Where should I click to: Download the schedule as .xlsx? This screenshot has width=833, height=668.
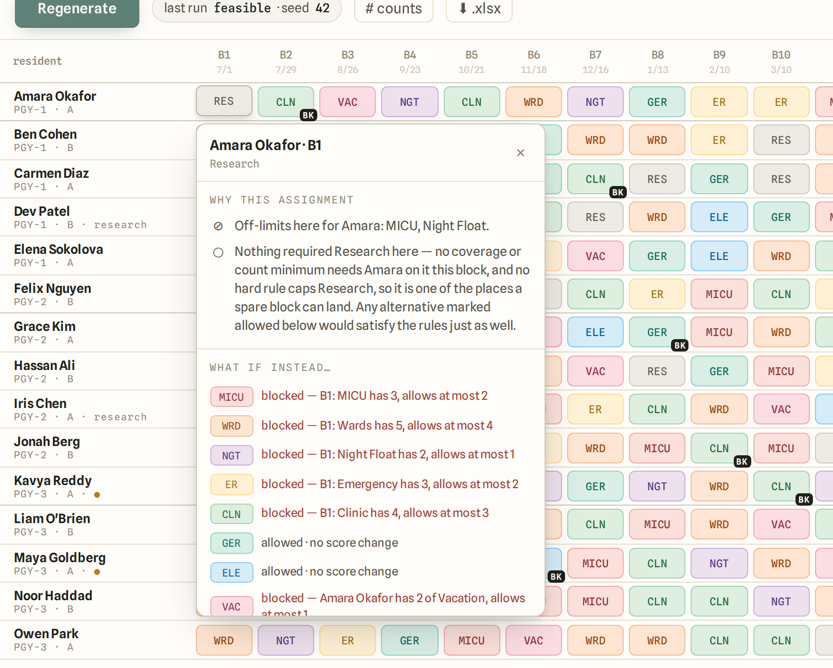(479, 9)
